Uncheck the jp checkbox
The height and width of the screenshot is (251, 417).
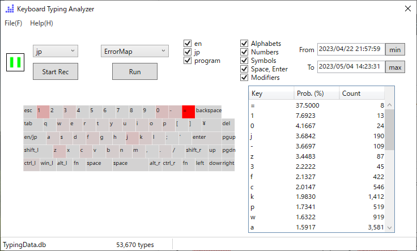tap(188, 52)
